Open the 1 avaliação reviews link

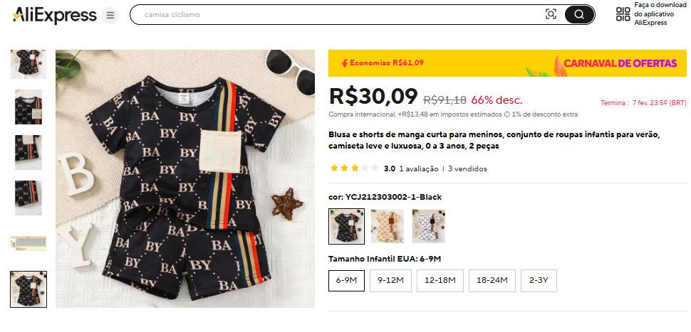point(417,169)
